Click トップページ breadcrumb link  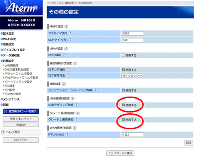54,3
